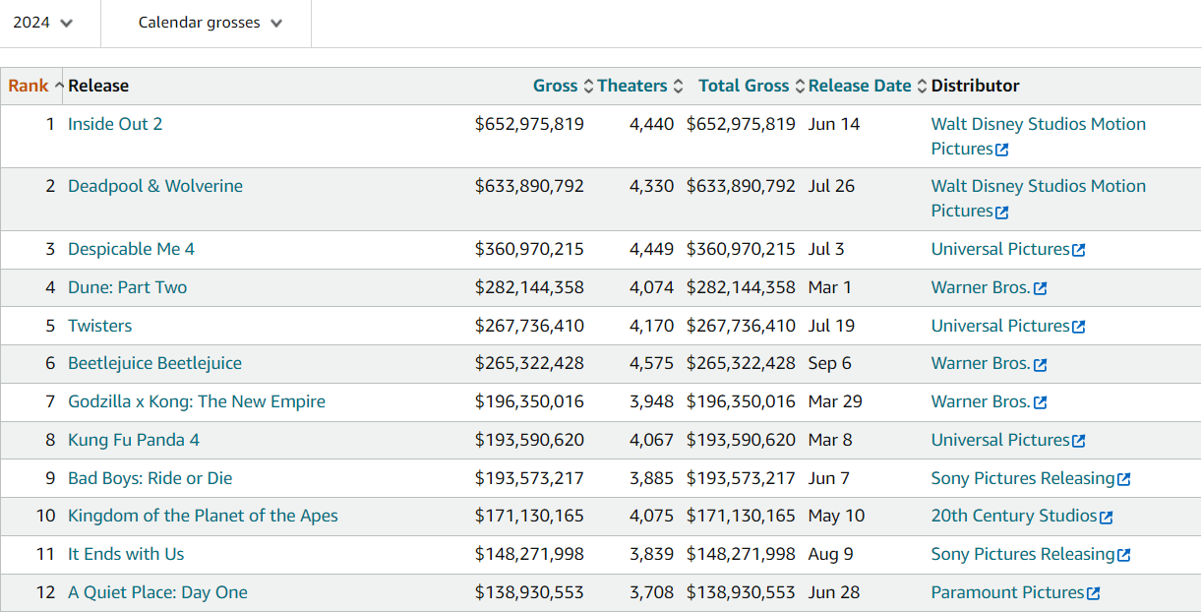Screen dimensions: 1202x612
Task: Select the 4,449 theaters value
Action: [651, 249]
